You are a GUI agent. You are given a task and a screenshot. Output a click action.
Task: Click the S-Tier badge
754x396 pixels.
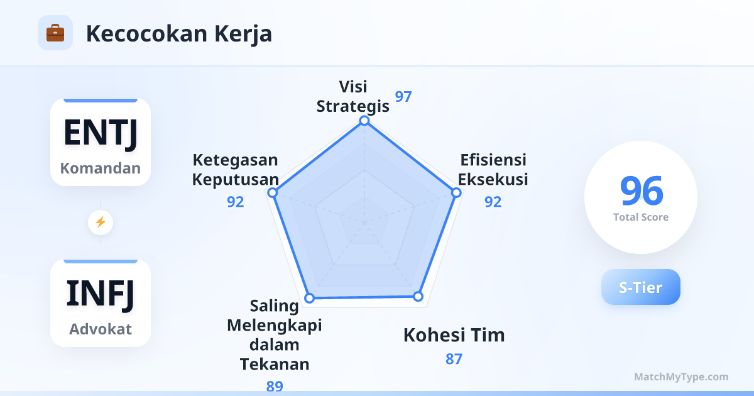point(640,287)
